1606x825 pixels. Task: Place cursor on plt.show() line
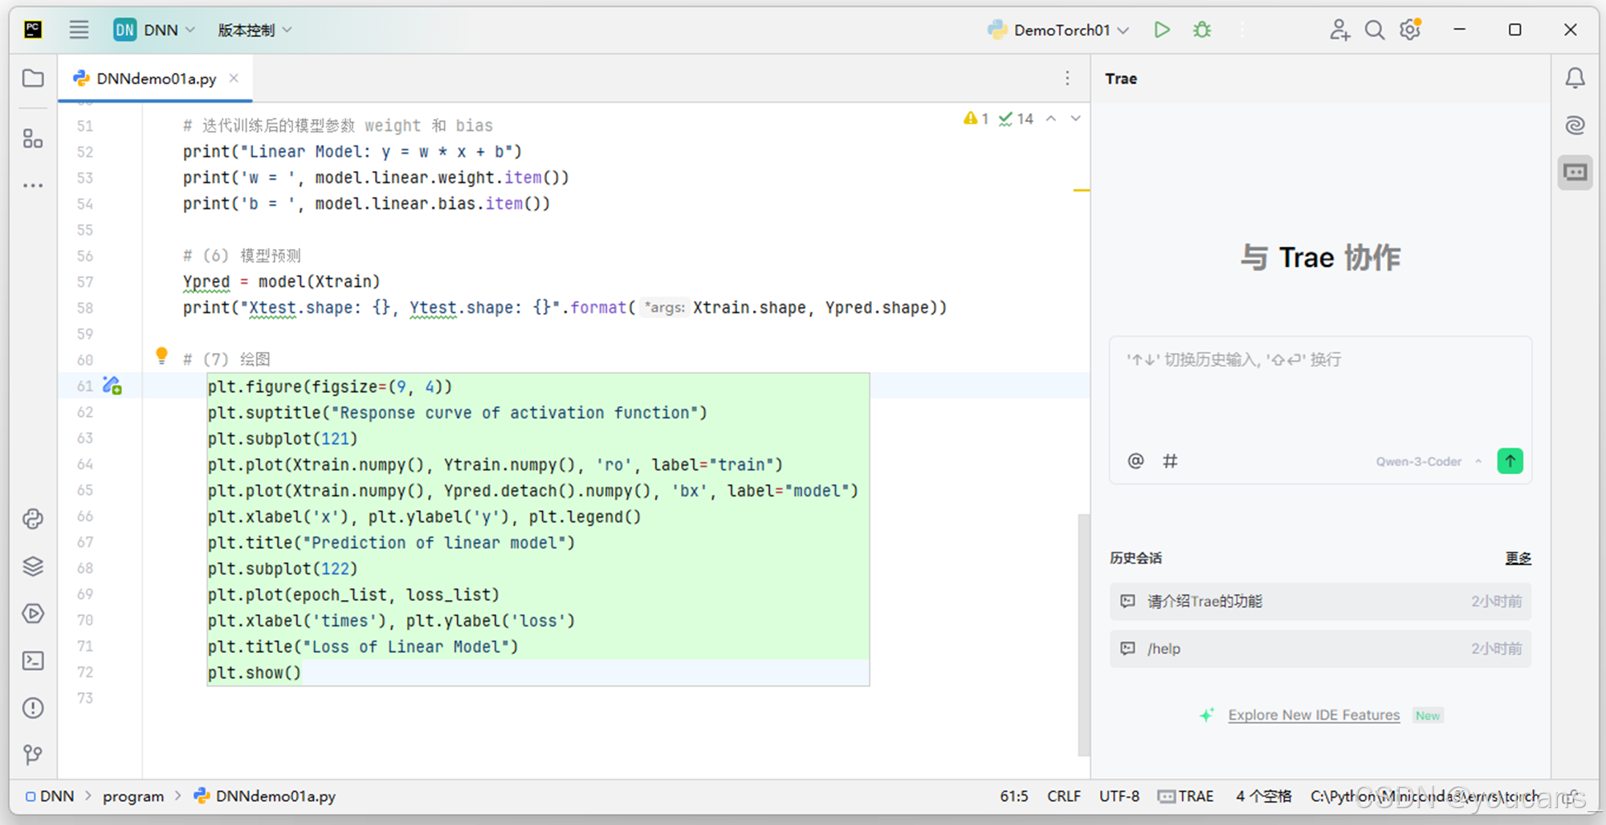[x=254, y=672]
